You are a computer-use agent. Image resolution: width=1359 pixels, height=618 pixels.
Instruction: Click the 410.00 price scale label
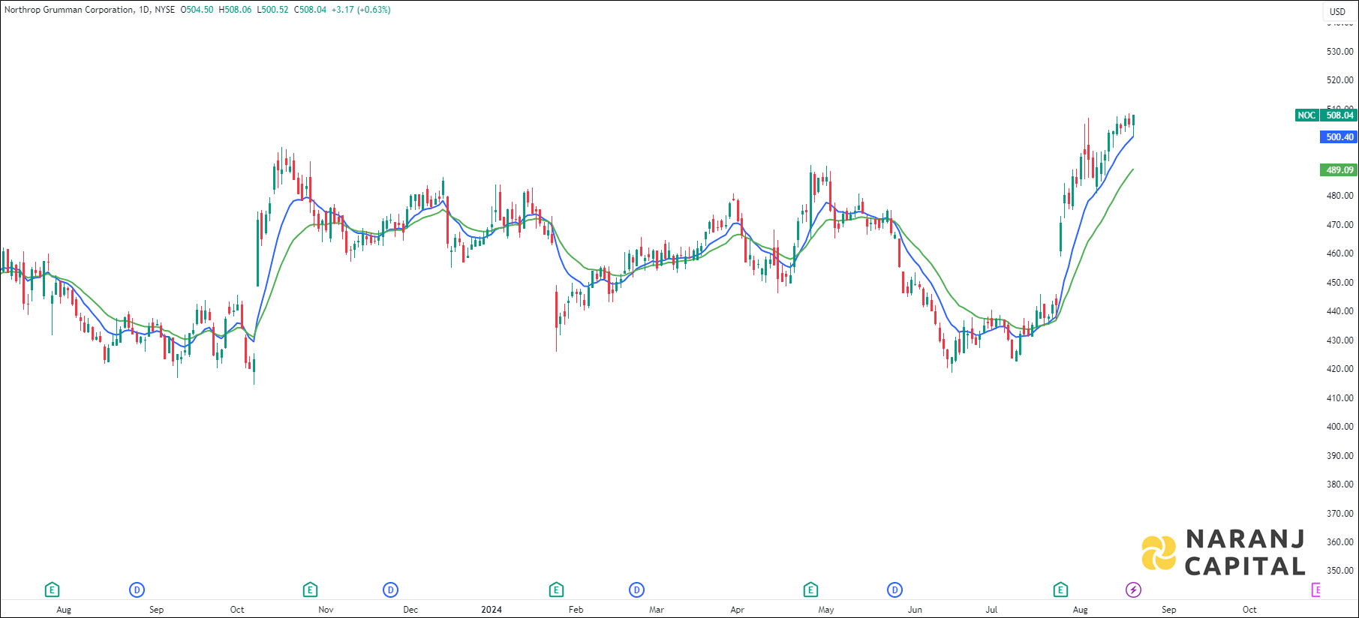pyautogui.click(x=1340, y=398)
